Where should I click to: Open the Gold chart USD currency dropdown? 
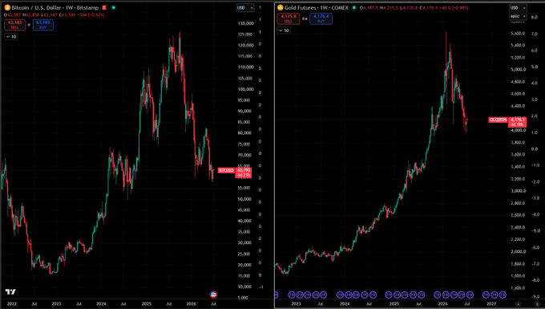518,8
